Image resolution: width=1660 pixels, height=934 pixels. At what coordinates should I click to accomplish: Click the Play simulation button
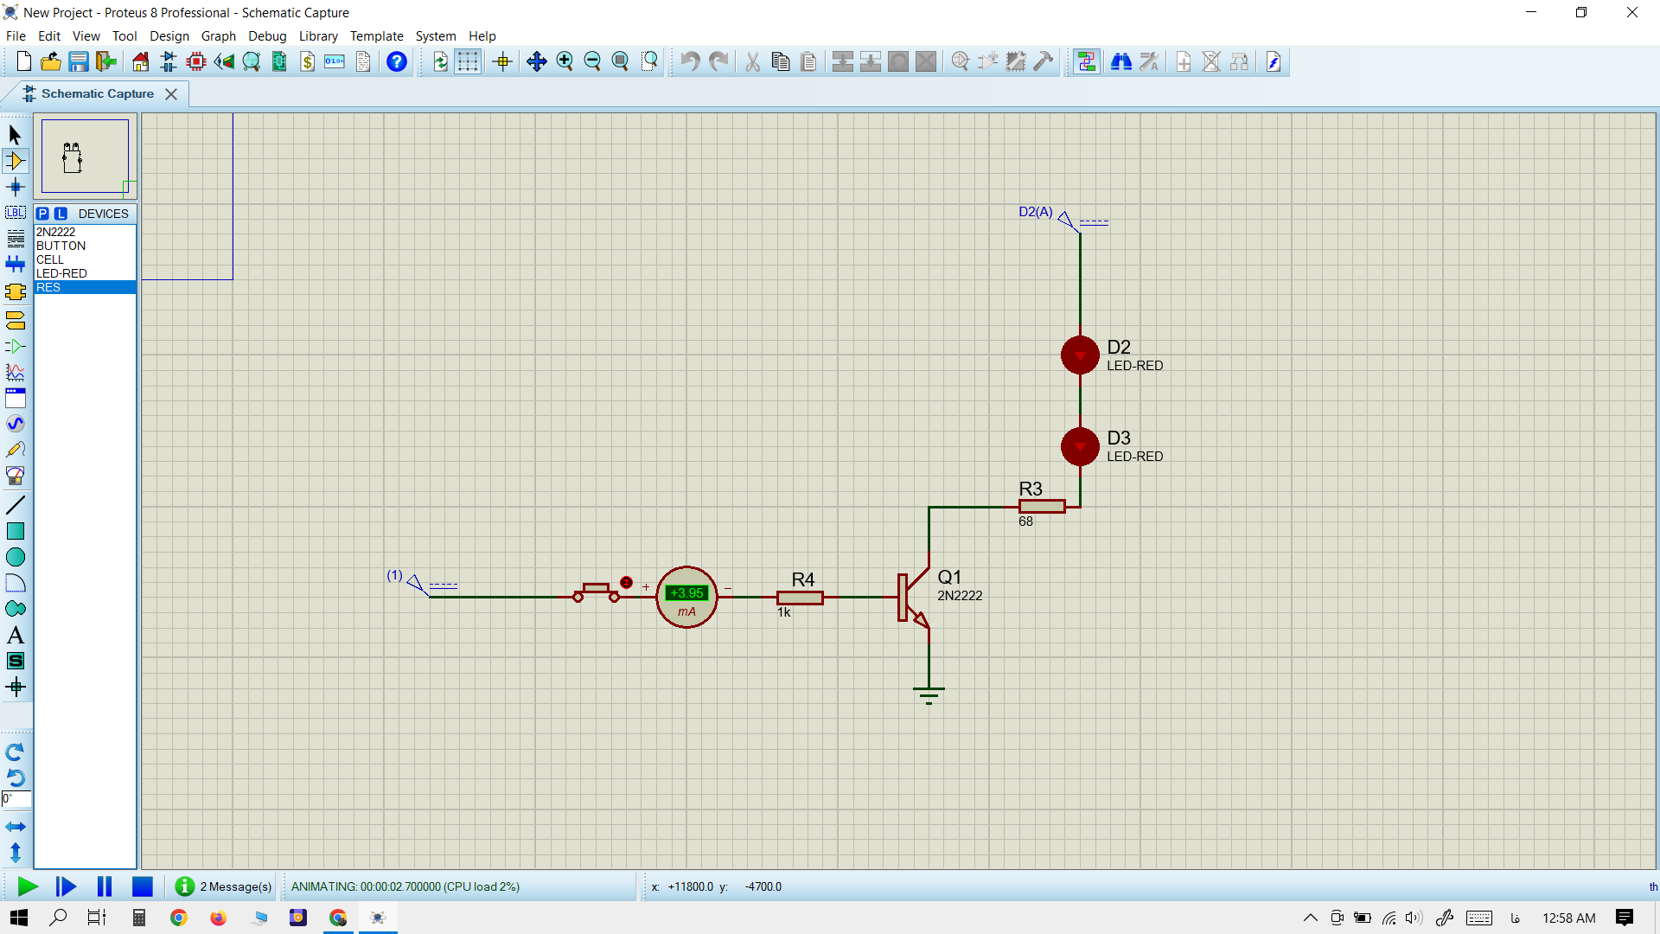[28, 886]
